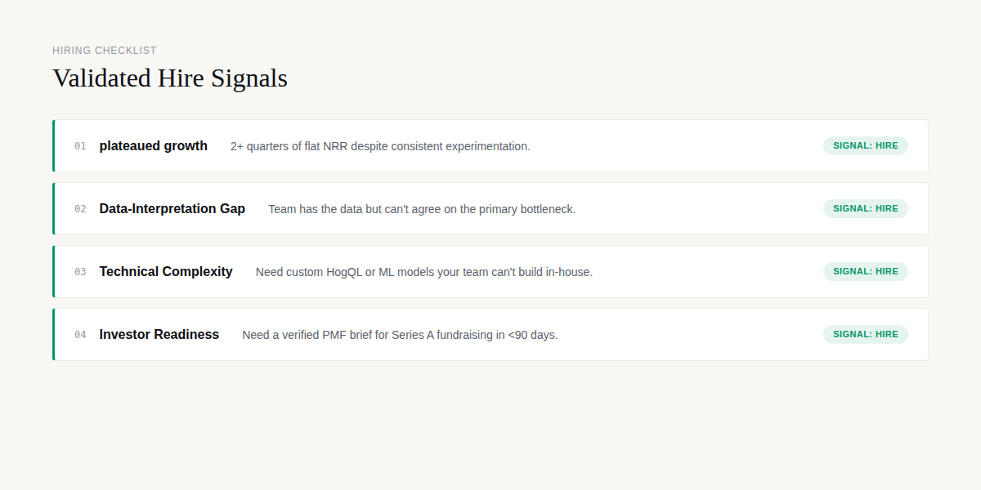Click the number 02 label
The width and height of the screenshot is (981, 490).
pyautogui.click(x=80, y=209)
